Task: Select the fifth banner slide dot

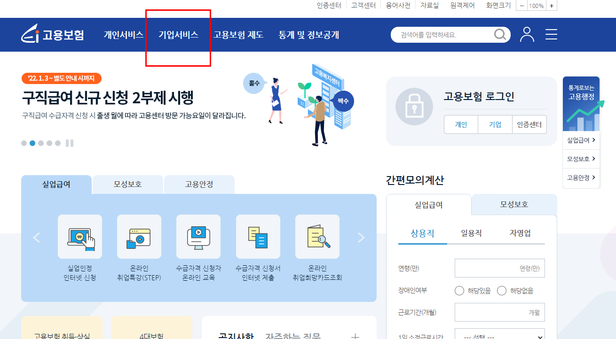Action: pyautogui.click(x=58, y=143)
